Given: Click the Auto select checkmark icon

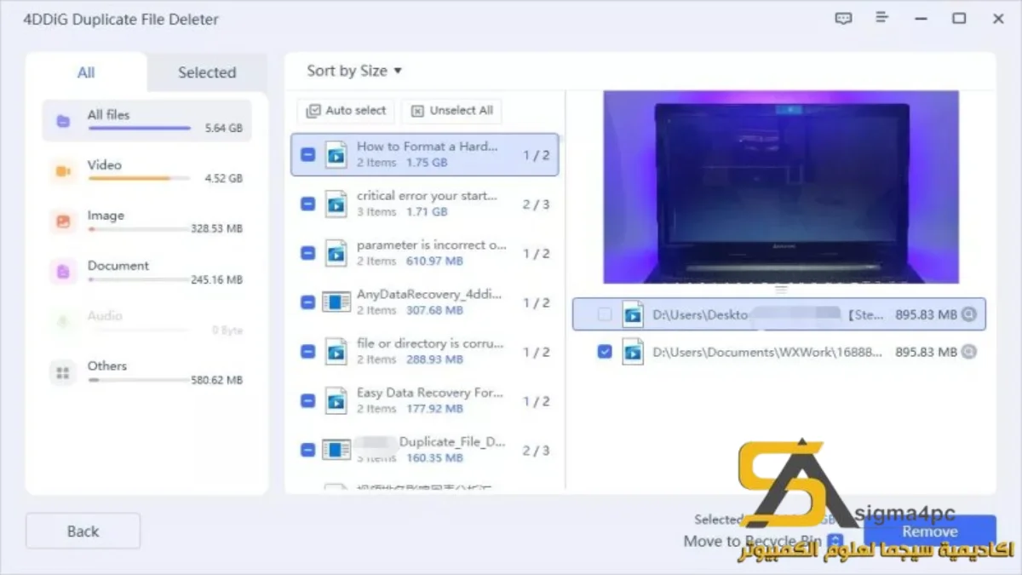Looking at the screenshot, I should click(x=313, y=111).
